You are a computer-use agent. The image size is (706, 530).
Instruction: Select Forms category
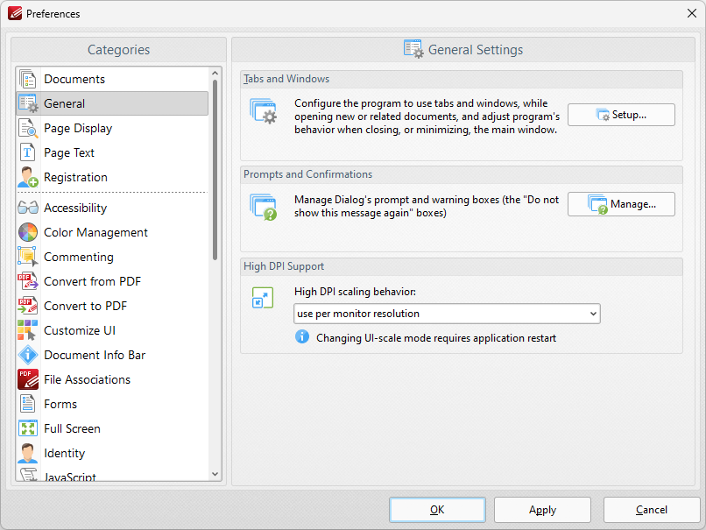(x=113, y=404)
